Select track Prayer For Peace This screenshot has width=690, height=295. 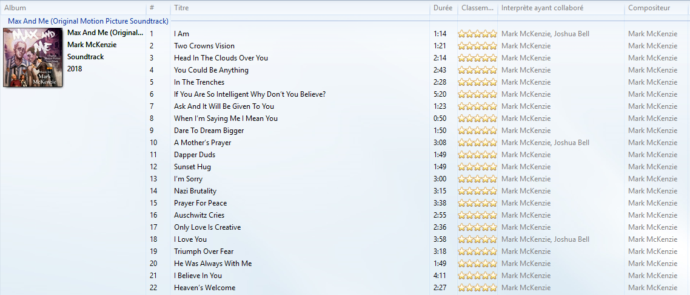tap(200, 203)
